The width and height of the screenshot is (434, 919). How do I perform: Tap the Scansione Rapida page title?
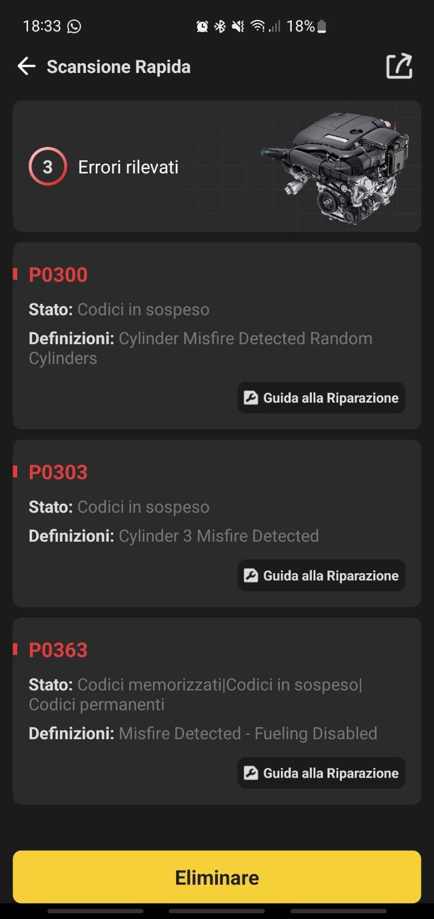pyautogui.click(x=119, y=67)
